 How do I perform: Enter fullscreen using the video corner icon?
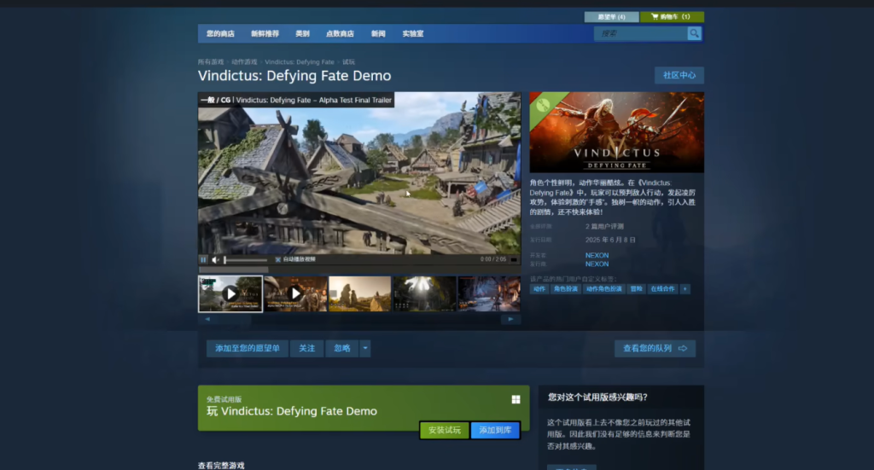click(x=514, y=259)
